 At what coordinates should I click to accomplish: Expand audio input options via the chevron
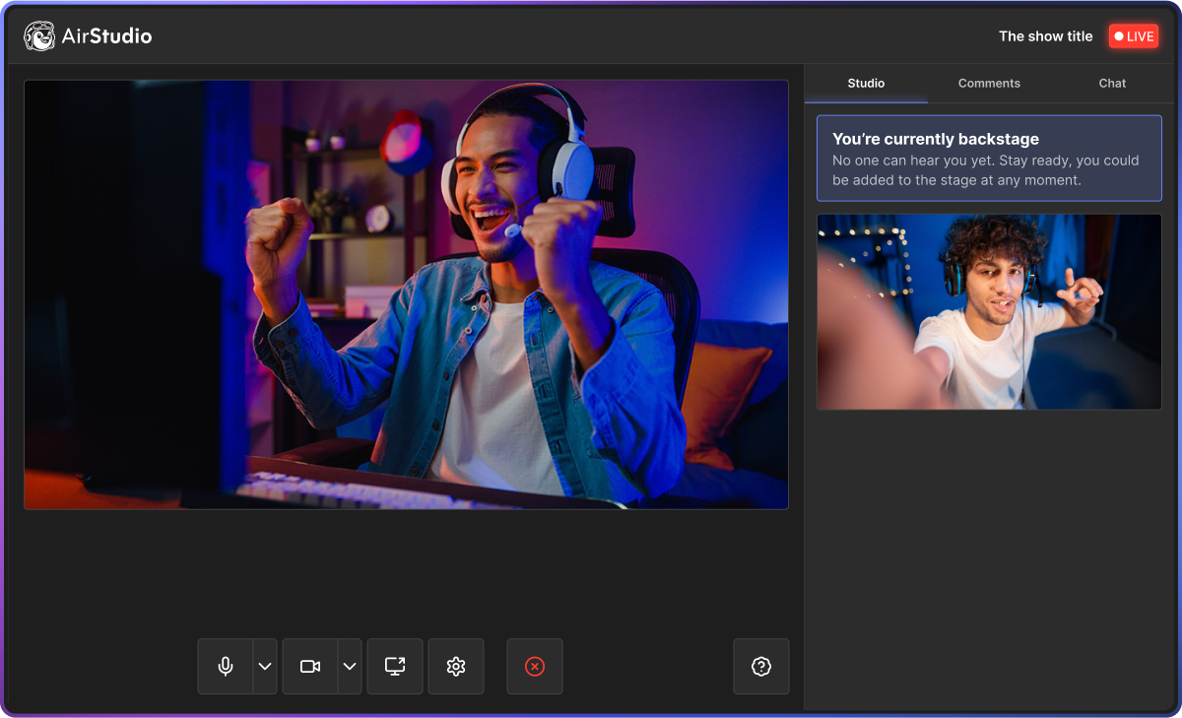click(263, 666)
